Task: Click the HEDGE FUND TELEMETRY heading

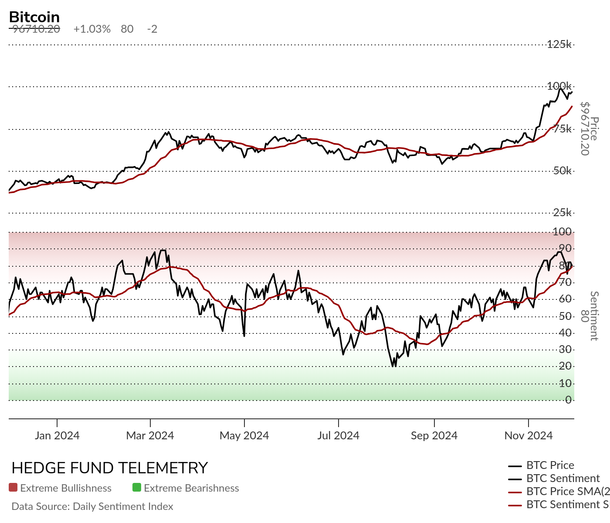Action: point(110,468)
